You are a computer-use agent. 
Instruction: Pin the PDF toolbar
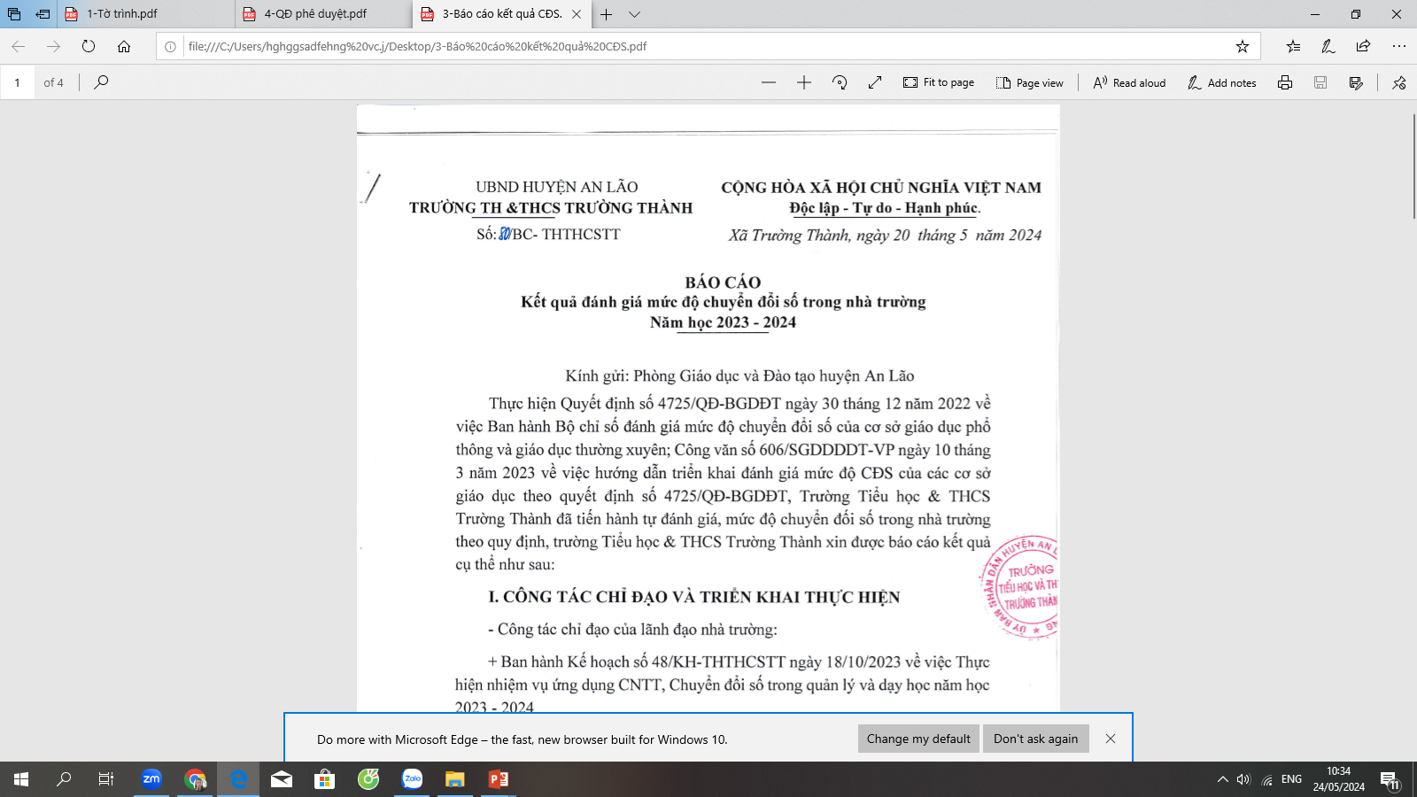coord(1399,82)
